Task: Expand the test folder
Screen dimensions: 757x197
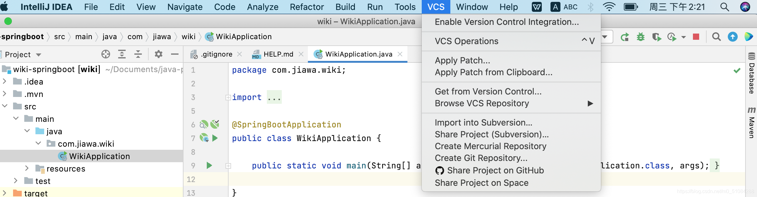Action: 16,181
